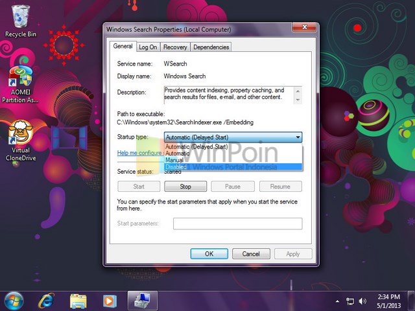Click the Show desktop strip
Viewport: 415px width, 311px height.
pos(411,301)
